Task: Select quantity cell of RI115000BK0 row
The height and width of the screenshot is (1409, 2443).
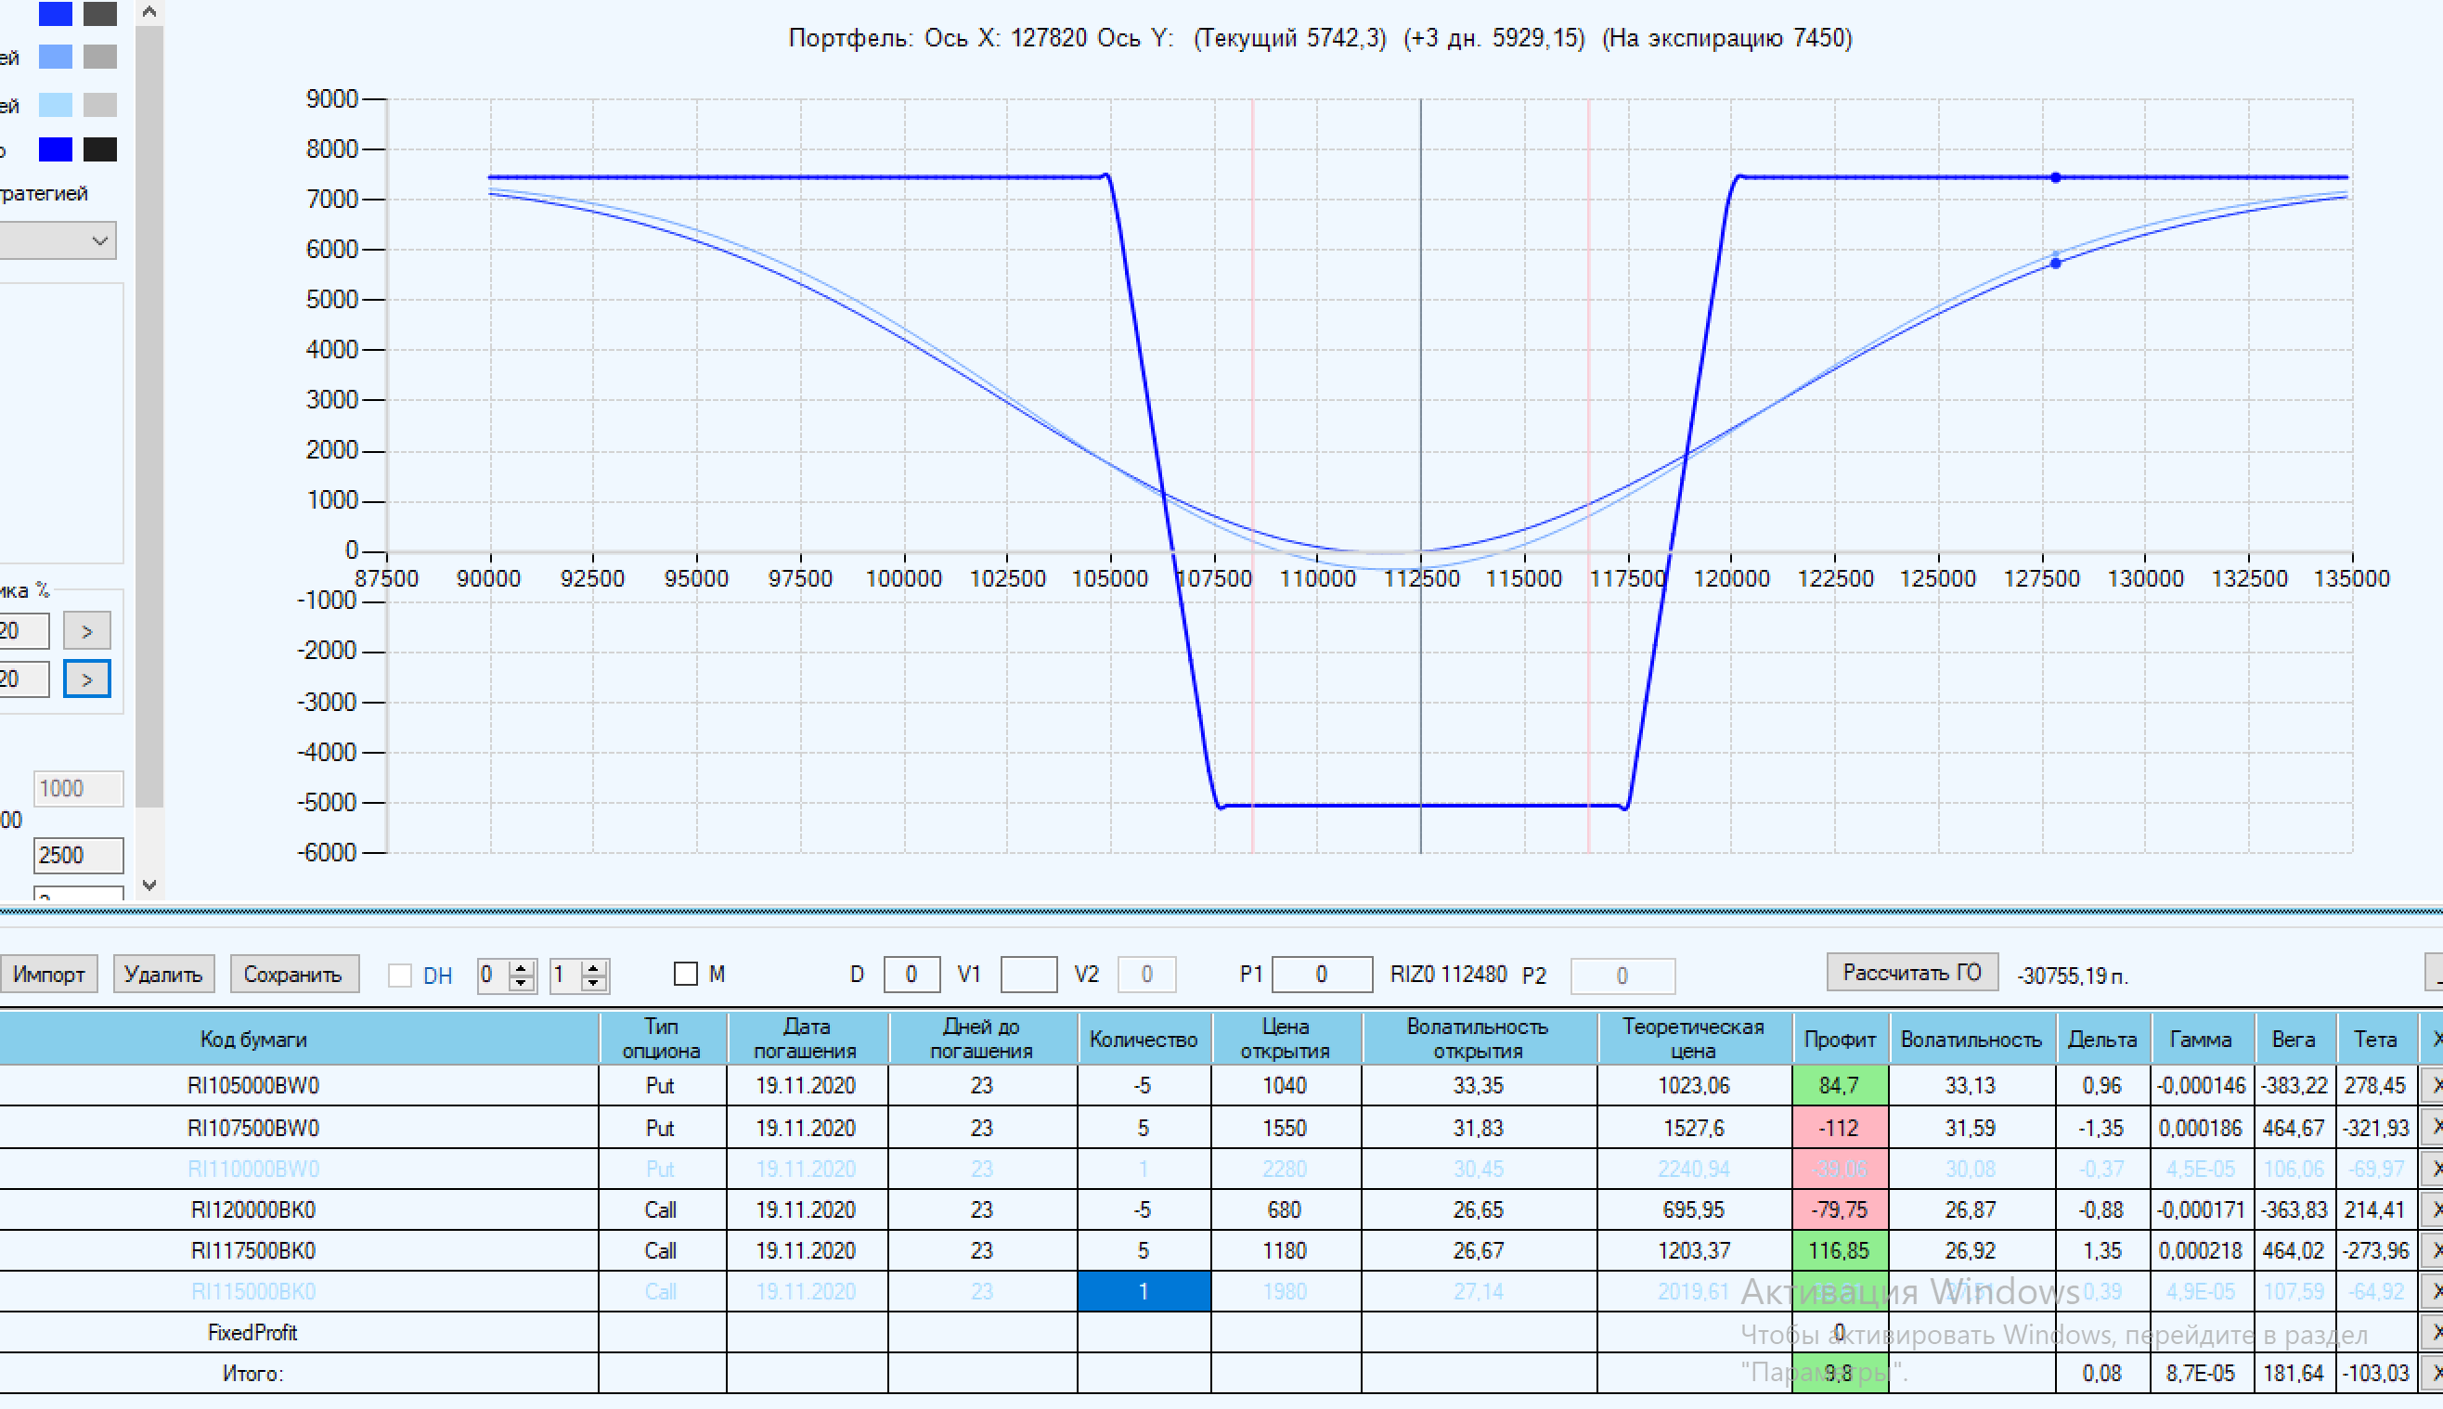Action: 1143,1292
